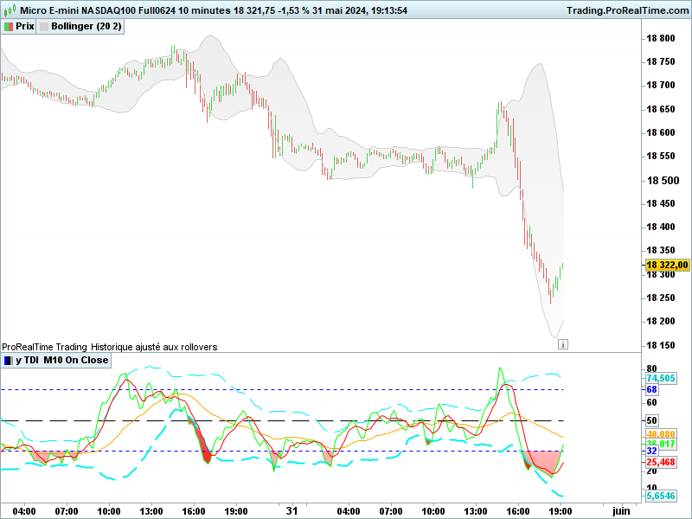Screen dimensions: 692x519
Task: Click the ProRealTime Trading Historique ajusté text
Action: click(x=110, y=347)
